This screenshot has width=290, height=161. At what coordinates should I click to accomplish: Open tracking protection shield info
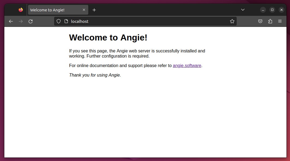(59, 21)
